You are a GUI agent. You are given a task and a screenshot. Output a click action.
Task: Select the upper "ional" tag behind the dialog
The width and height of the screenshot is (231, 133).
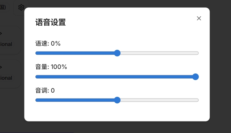point(6,44)
